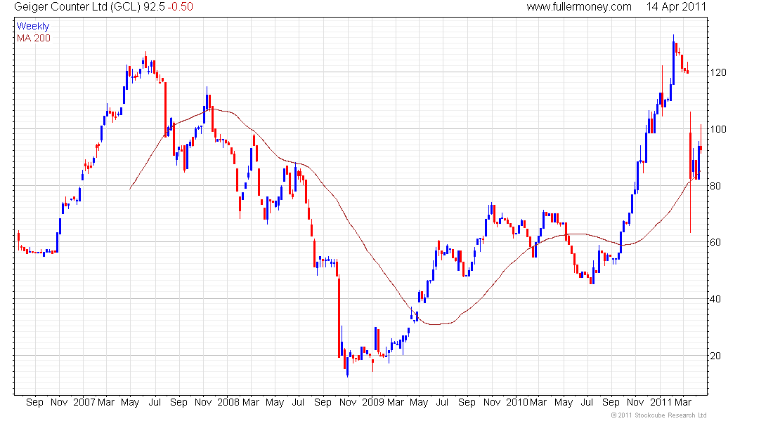Click the '2008' year label on the time axis
The width and height of the screenshot is (773, 421).
point(228,402)
